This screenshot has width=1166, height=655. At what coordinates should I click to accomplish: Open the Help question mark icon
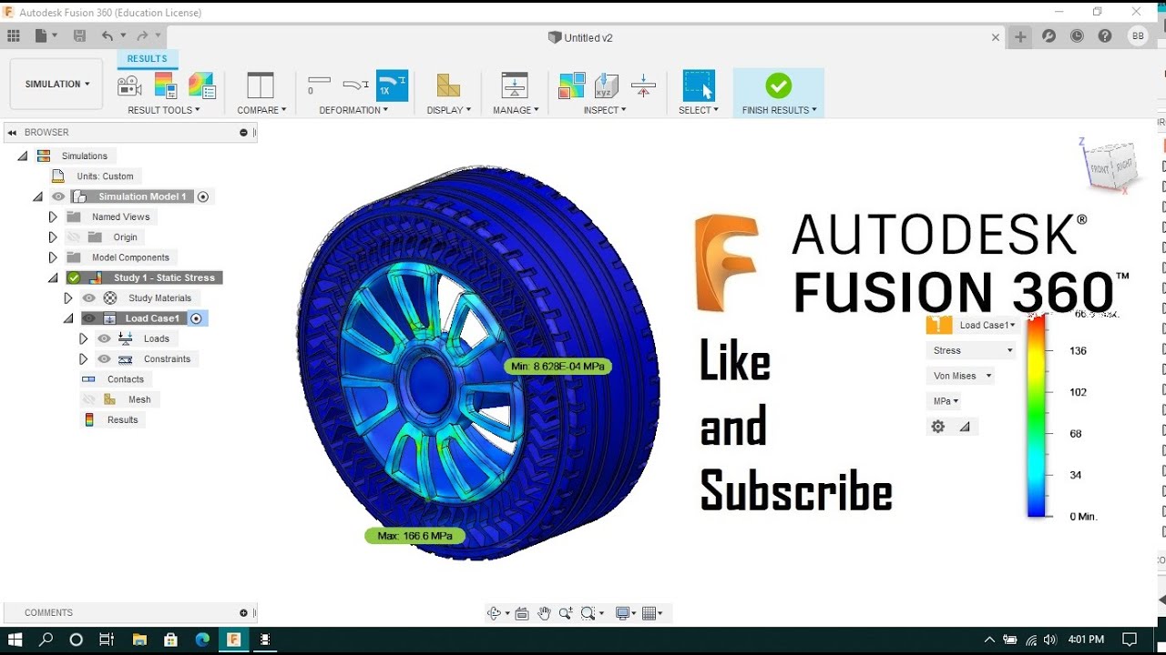tap(1105, 36)
